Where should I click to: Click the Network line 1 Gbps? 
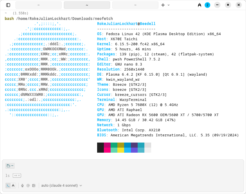[x=114, y=125]
